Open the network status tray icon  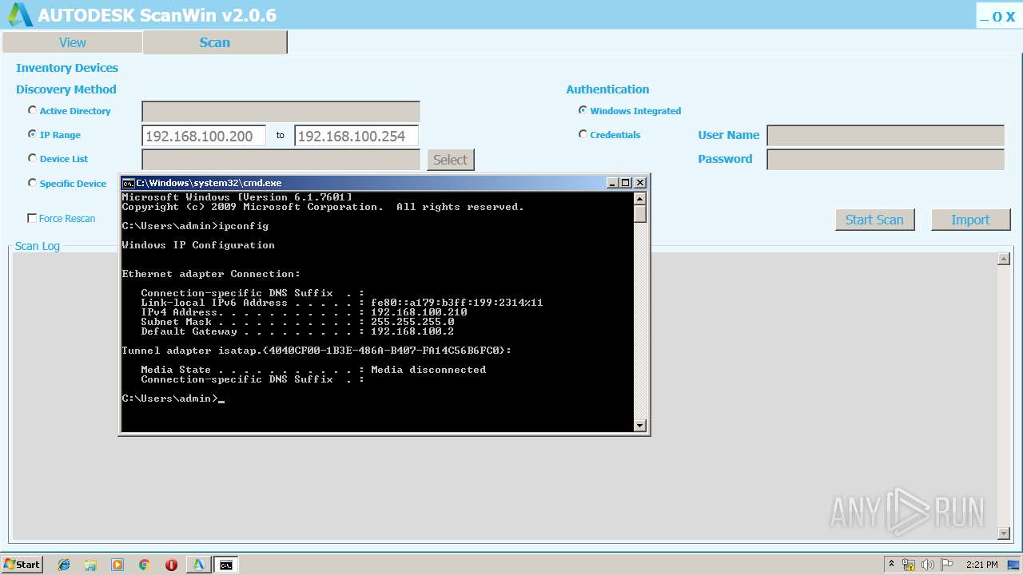click(909, 565)
